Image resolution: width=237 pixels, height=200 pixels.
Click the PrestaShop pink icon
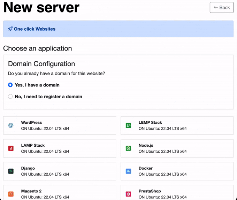pyautogui.click(x=128, y=194)
